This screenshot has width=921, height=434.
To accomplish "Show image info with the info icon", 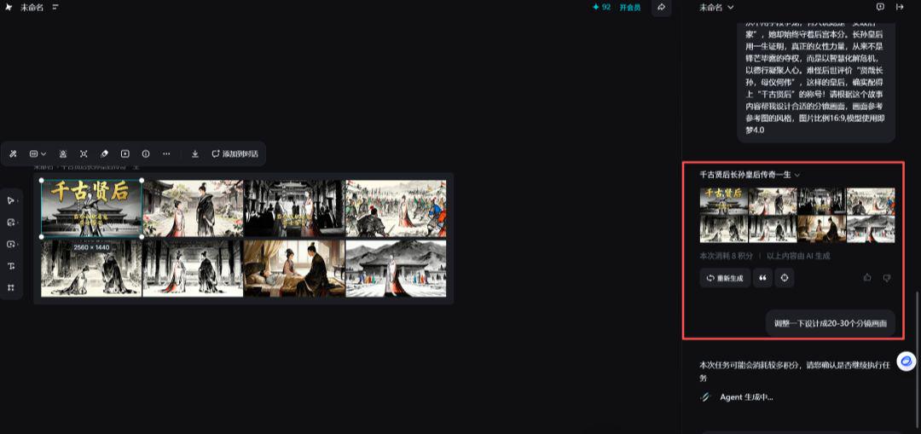I will coord(146,153).
